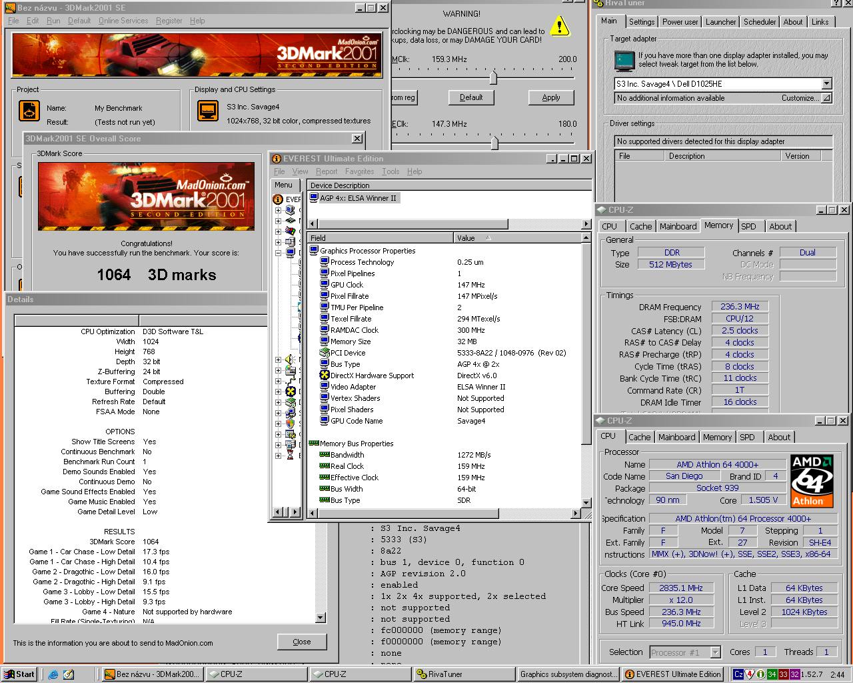Screen dimensions: 853x683
Task: Open the RivaTuner target adapter dropdown
Action: pyautogui.click(x=826, y=84)
